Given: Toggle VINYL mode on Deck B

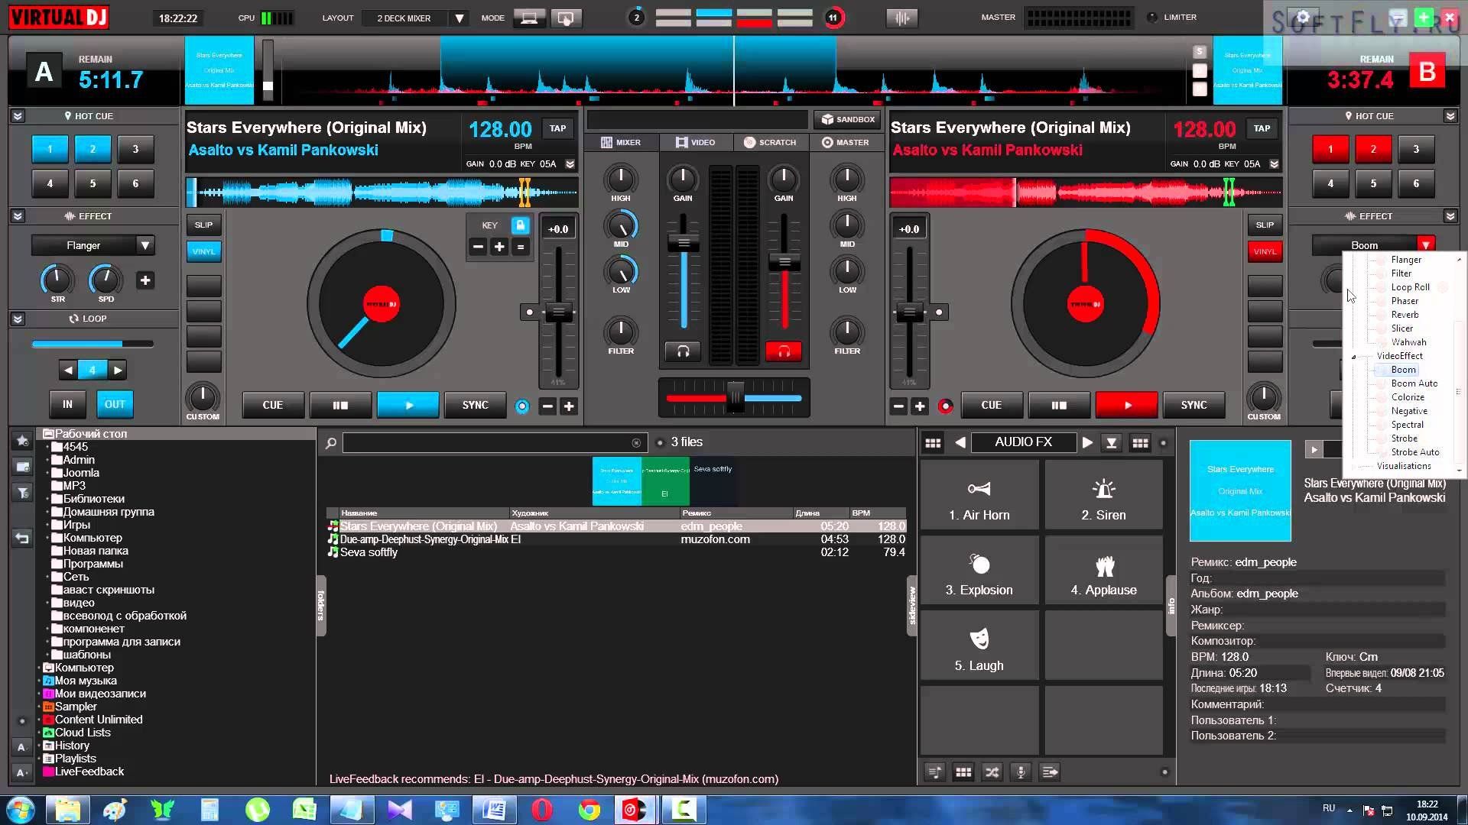Looking at the screenshot, I should tap(1265, 251).
